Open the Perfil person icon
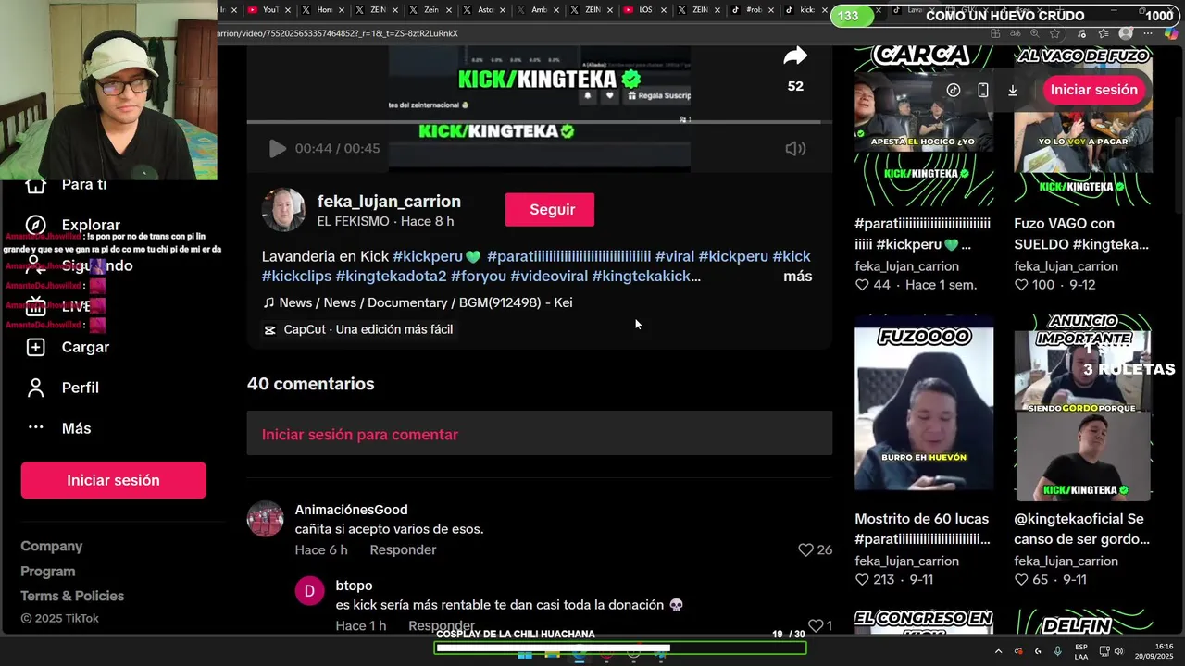1185x666 pixels. click(x=35, y=388)
